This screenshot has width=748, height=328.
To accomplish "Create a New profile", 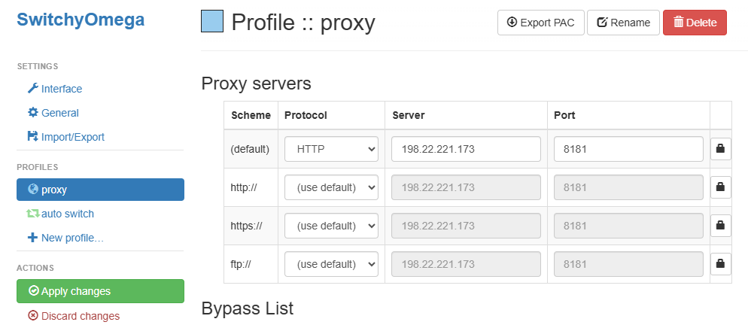I will (x=65, y=238).
